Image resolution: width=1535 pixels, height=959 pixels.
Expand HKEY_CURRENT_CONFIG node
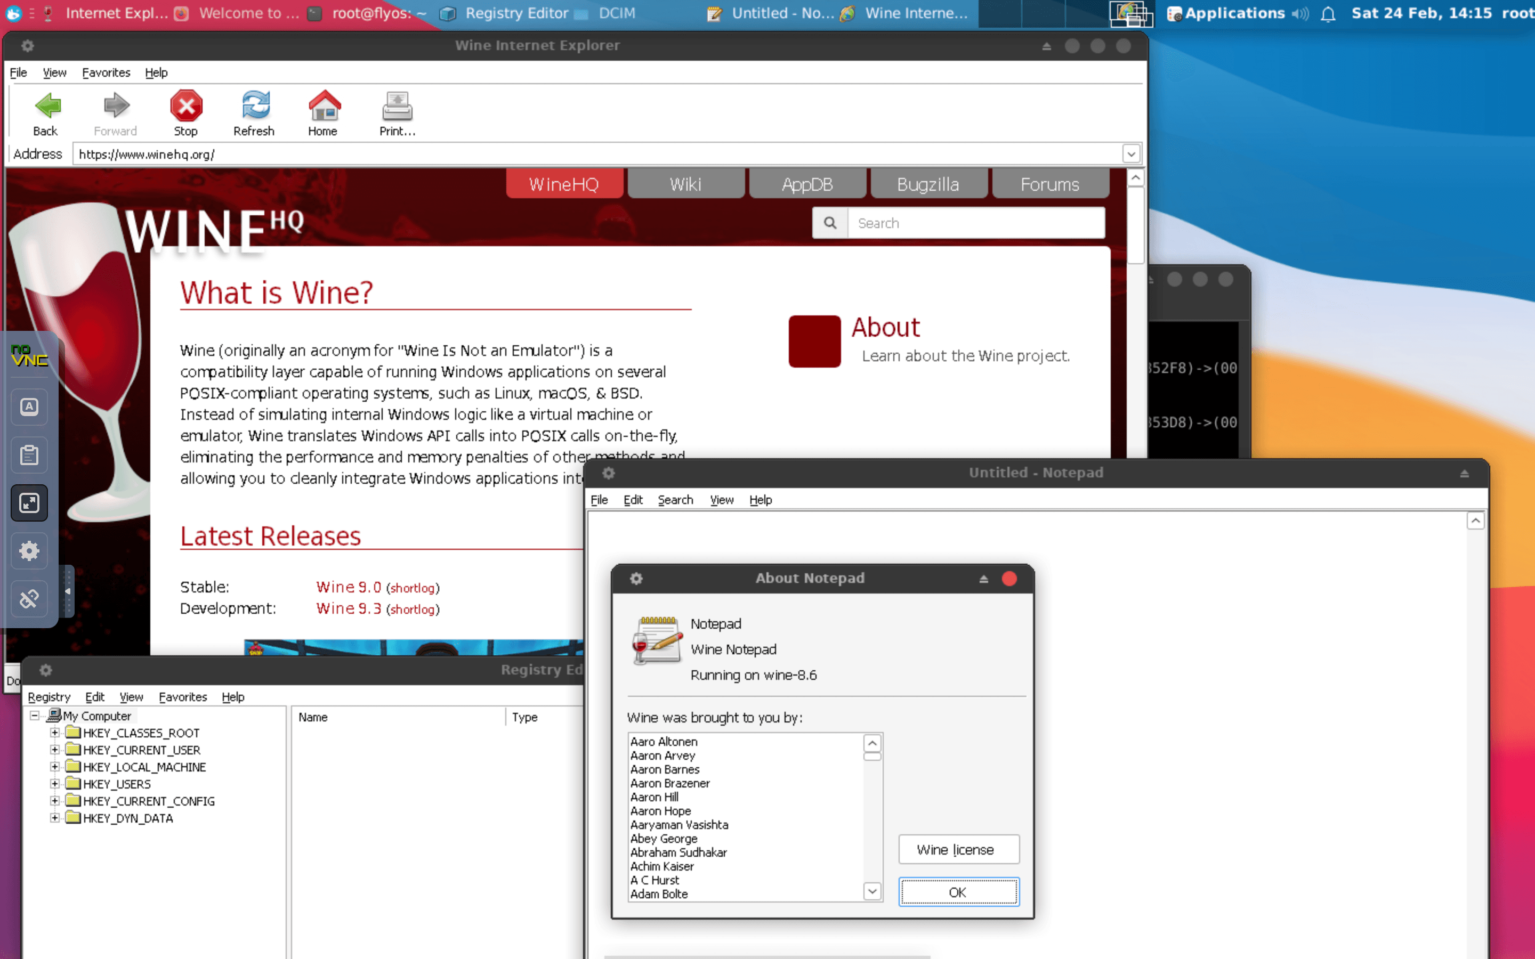pos(55,801)
